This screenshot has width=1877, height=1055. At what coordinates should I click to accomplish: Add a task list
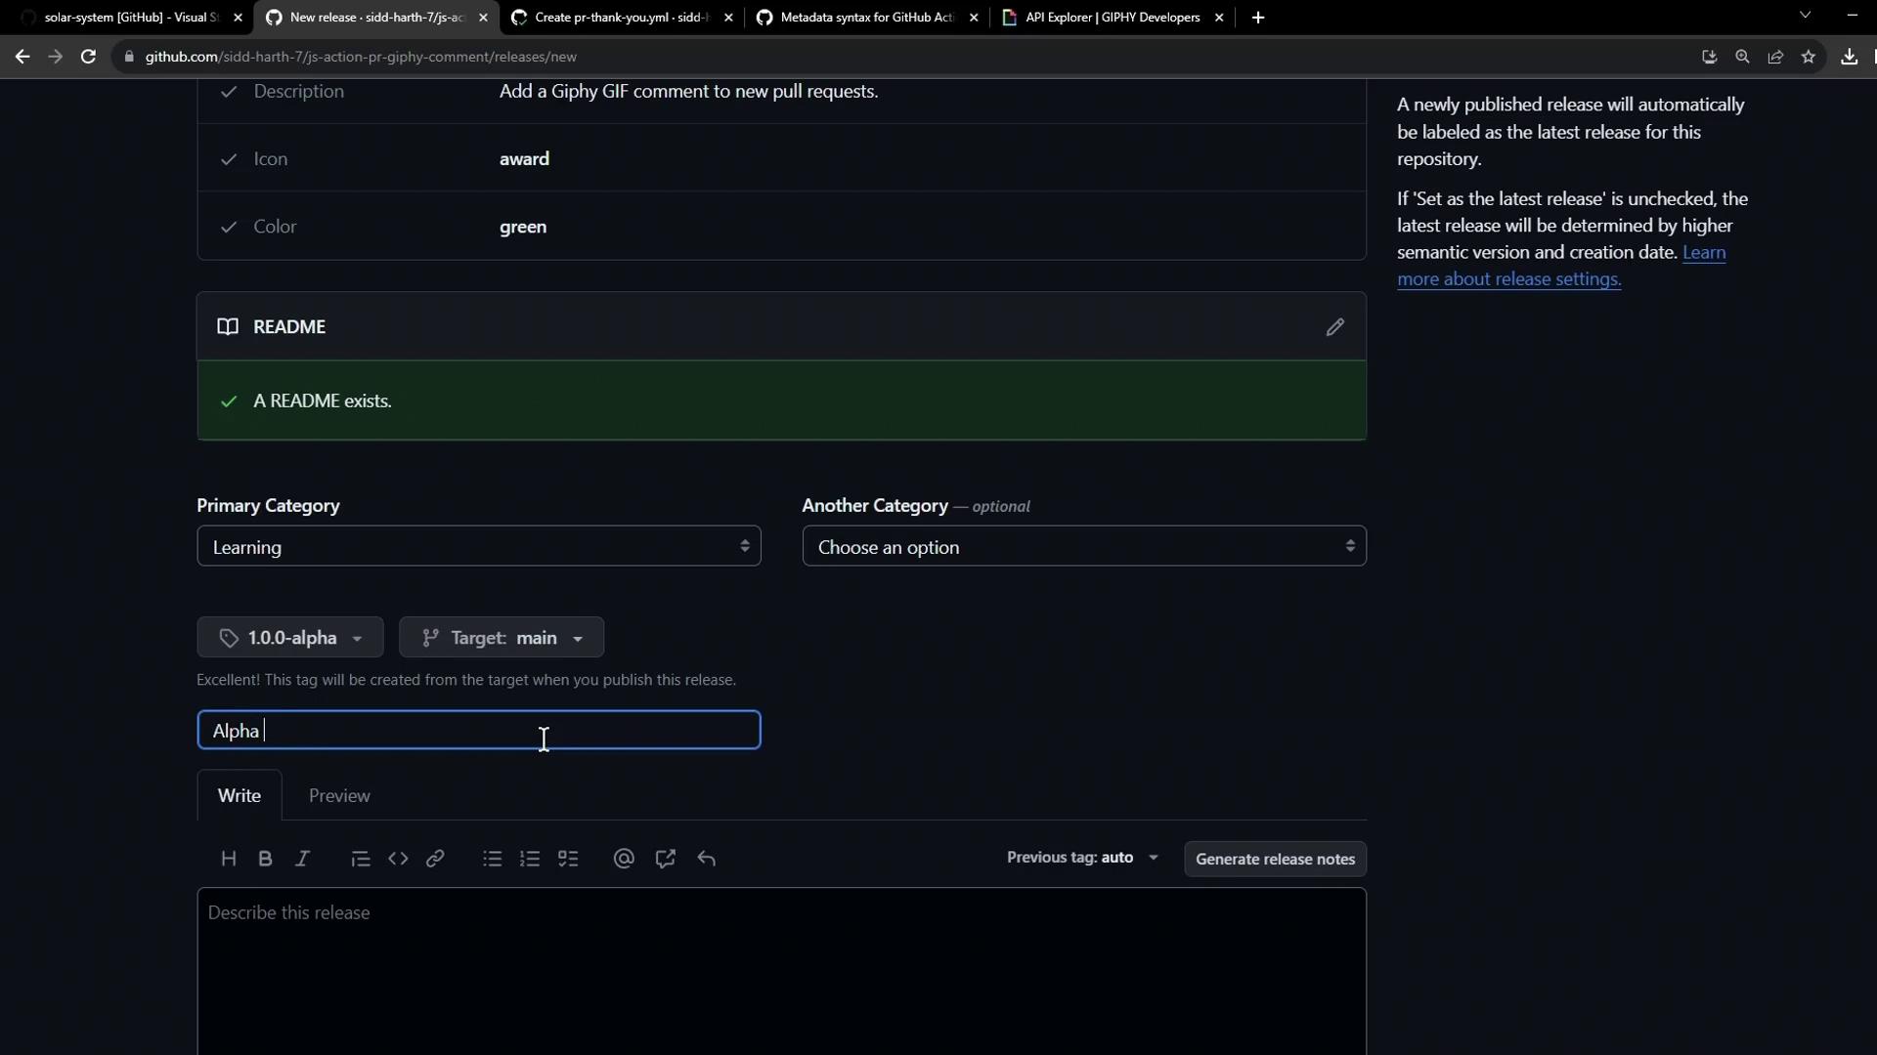pyautogui.click(x=568, y=859)
